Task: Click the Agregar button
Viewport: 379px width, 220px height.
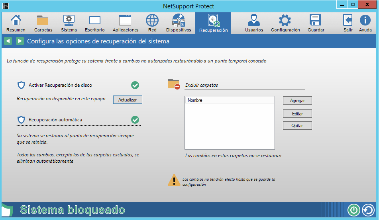Action: click(297, 101)
